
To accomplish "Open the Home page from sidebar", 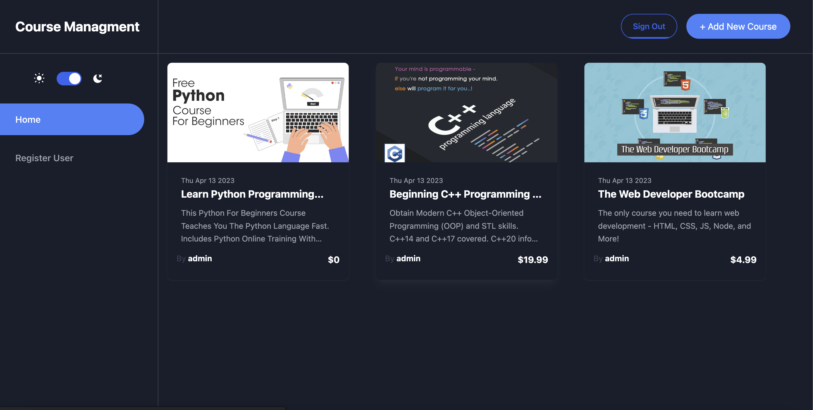I will click(x=28, y=119).
